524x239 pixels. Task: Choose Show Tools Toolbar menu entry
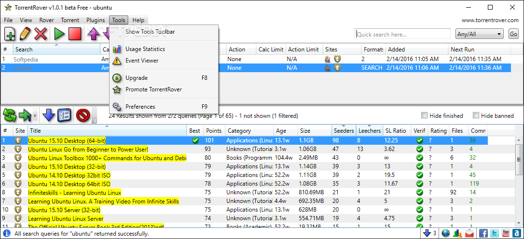pos(164,32)
